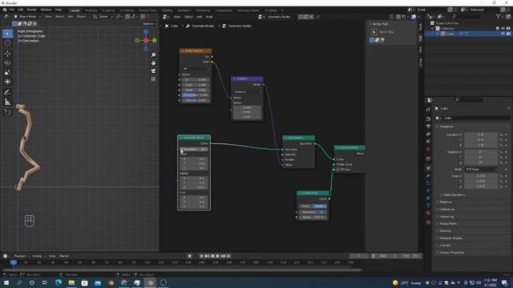Select the Measure tool
Screen dimensions: 513x288
[x=7, y=102]
